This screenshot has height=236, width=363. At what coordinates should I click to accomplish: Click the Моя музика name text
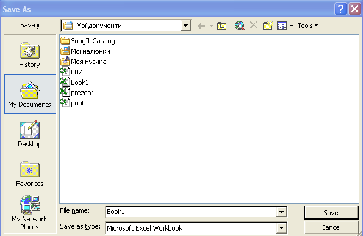[x=88, y=62]
